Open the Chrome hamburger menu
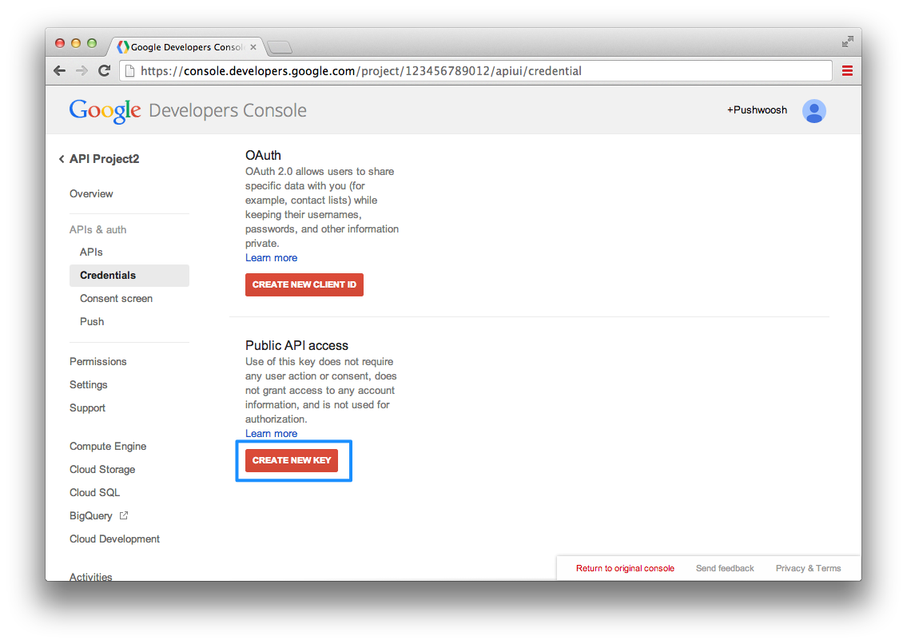 tap(847, 70)
